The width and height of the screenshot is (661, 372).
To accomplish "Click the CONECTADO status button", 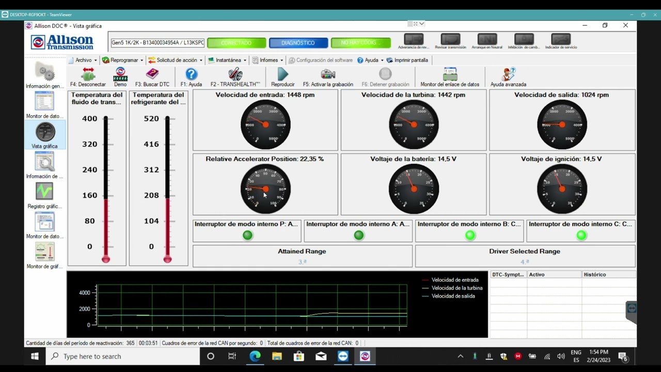I will (x=237, y=43).
